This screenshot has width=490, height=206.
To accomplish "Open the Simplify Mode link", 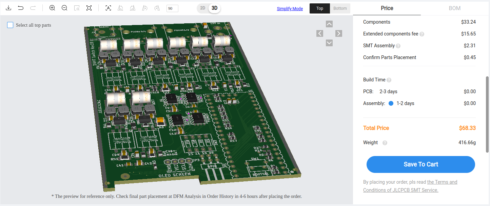I will pos(290,9).
